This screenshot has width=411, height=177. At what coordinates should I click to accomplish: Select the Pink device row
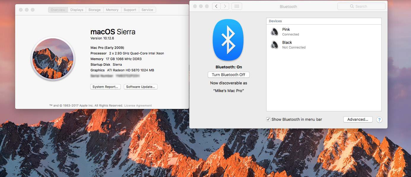pyautogui.click(x=324, y=32)
